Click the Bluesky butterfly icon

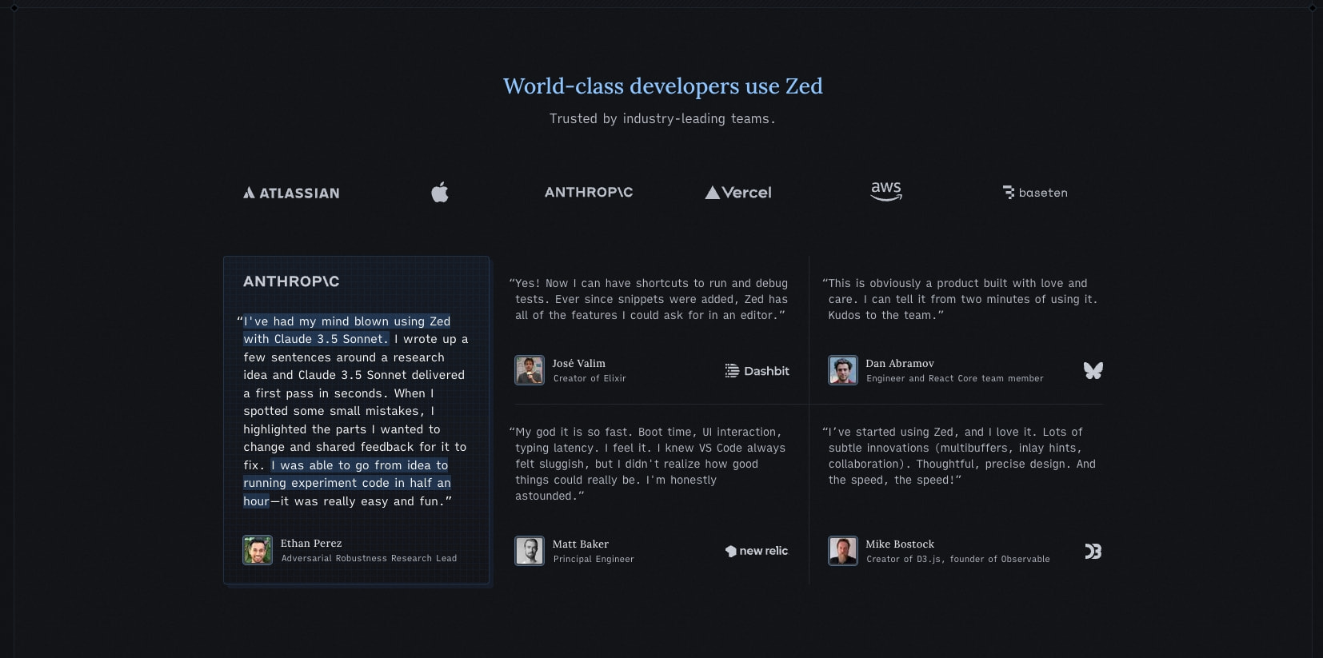[x=1093, y=370]
